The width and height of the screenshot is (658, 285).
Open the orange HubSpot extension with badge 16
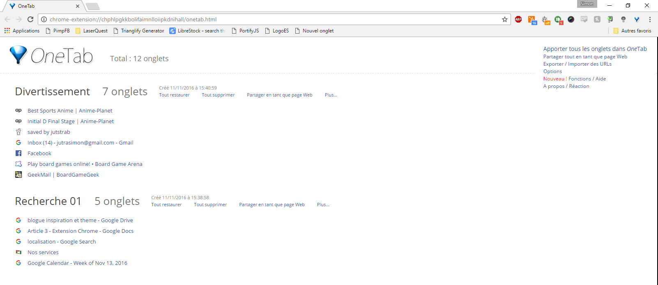[532, 20]
